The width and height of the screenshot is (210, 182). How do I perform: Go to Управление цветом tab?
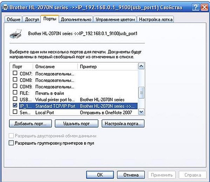[x=115, y=20]
